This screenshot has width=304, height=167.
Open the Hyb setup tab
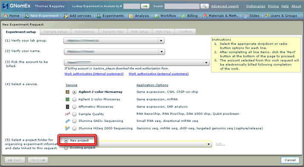(140, 32)
